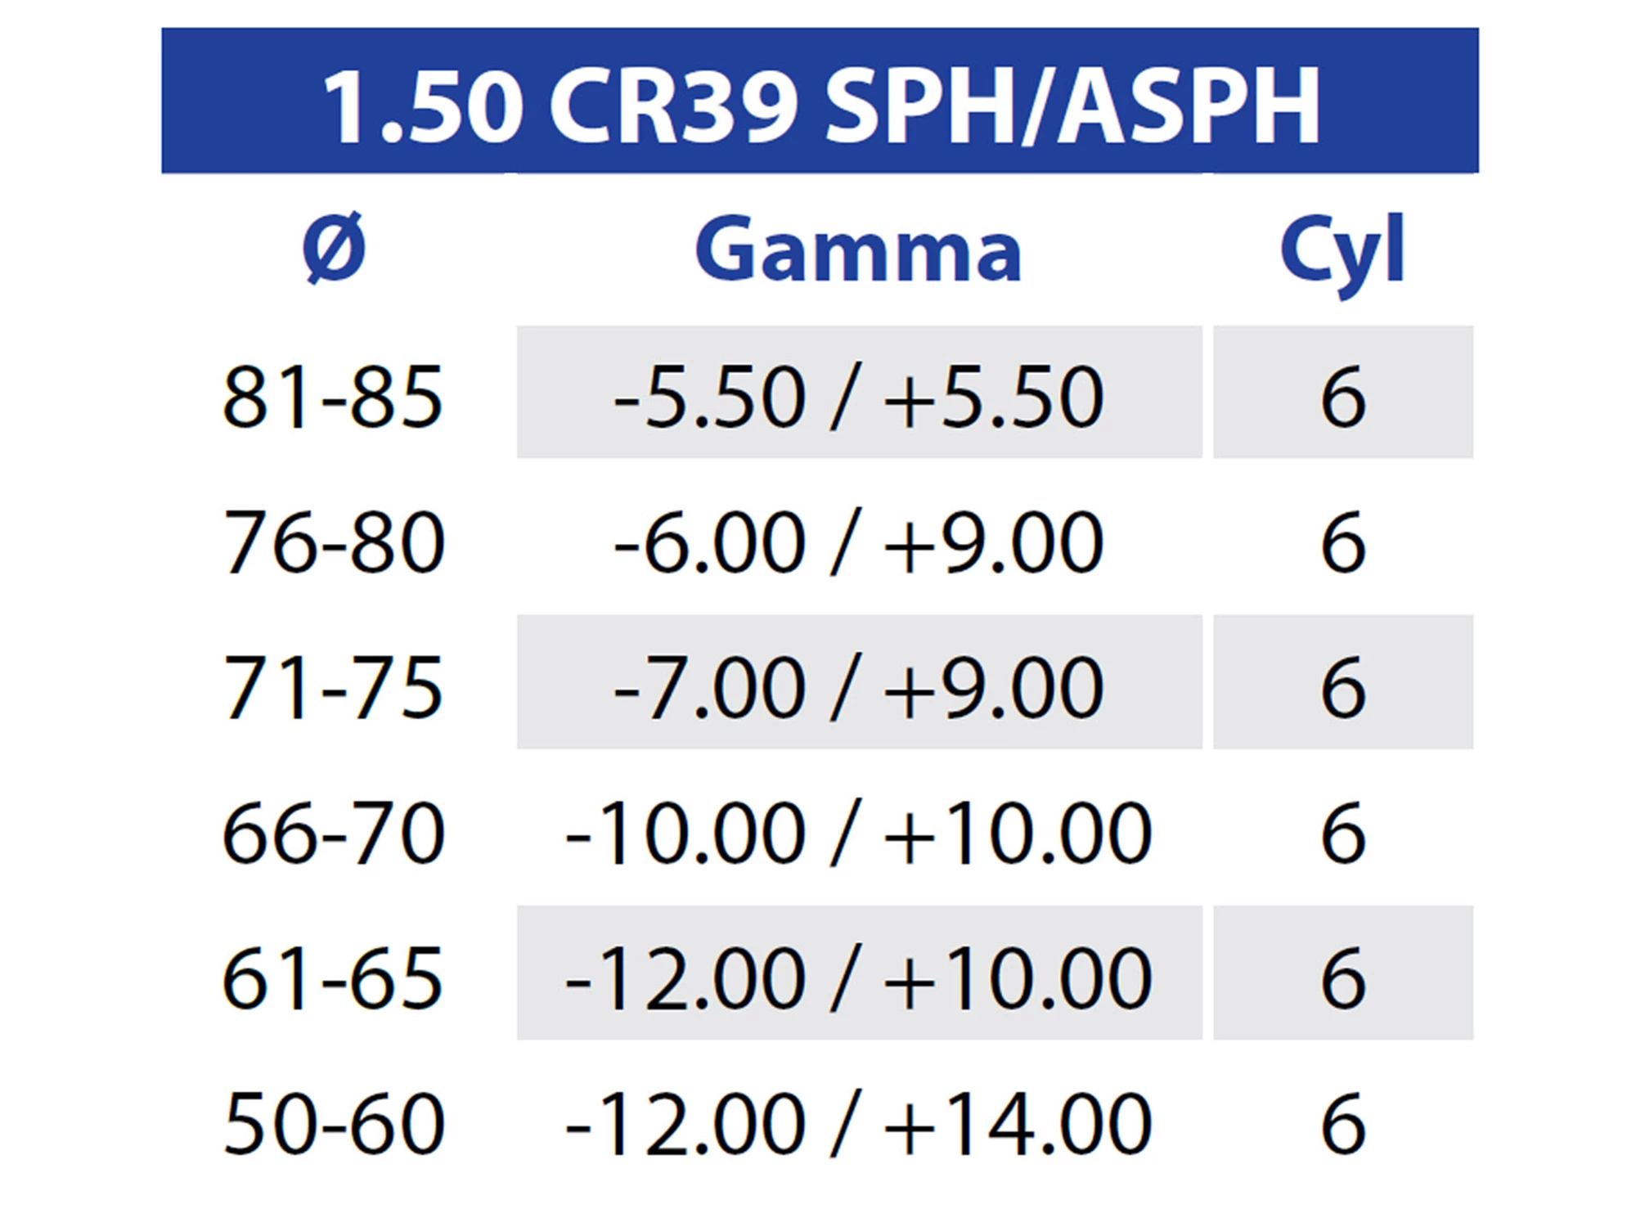The image size is (1636, 1227).
Task: Click the -10.00 / +10.00 range cell
Action: pyautogui.click(x=858, y=833)
